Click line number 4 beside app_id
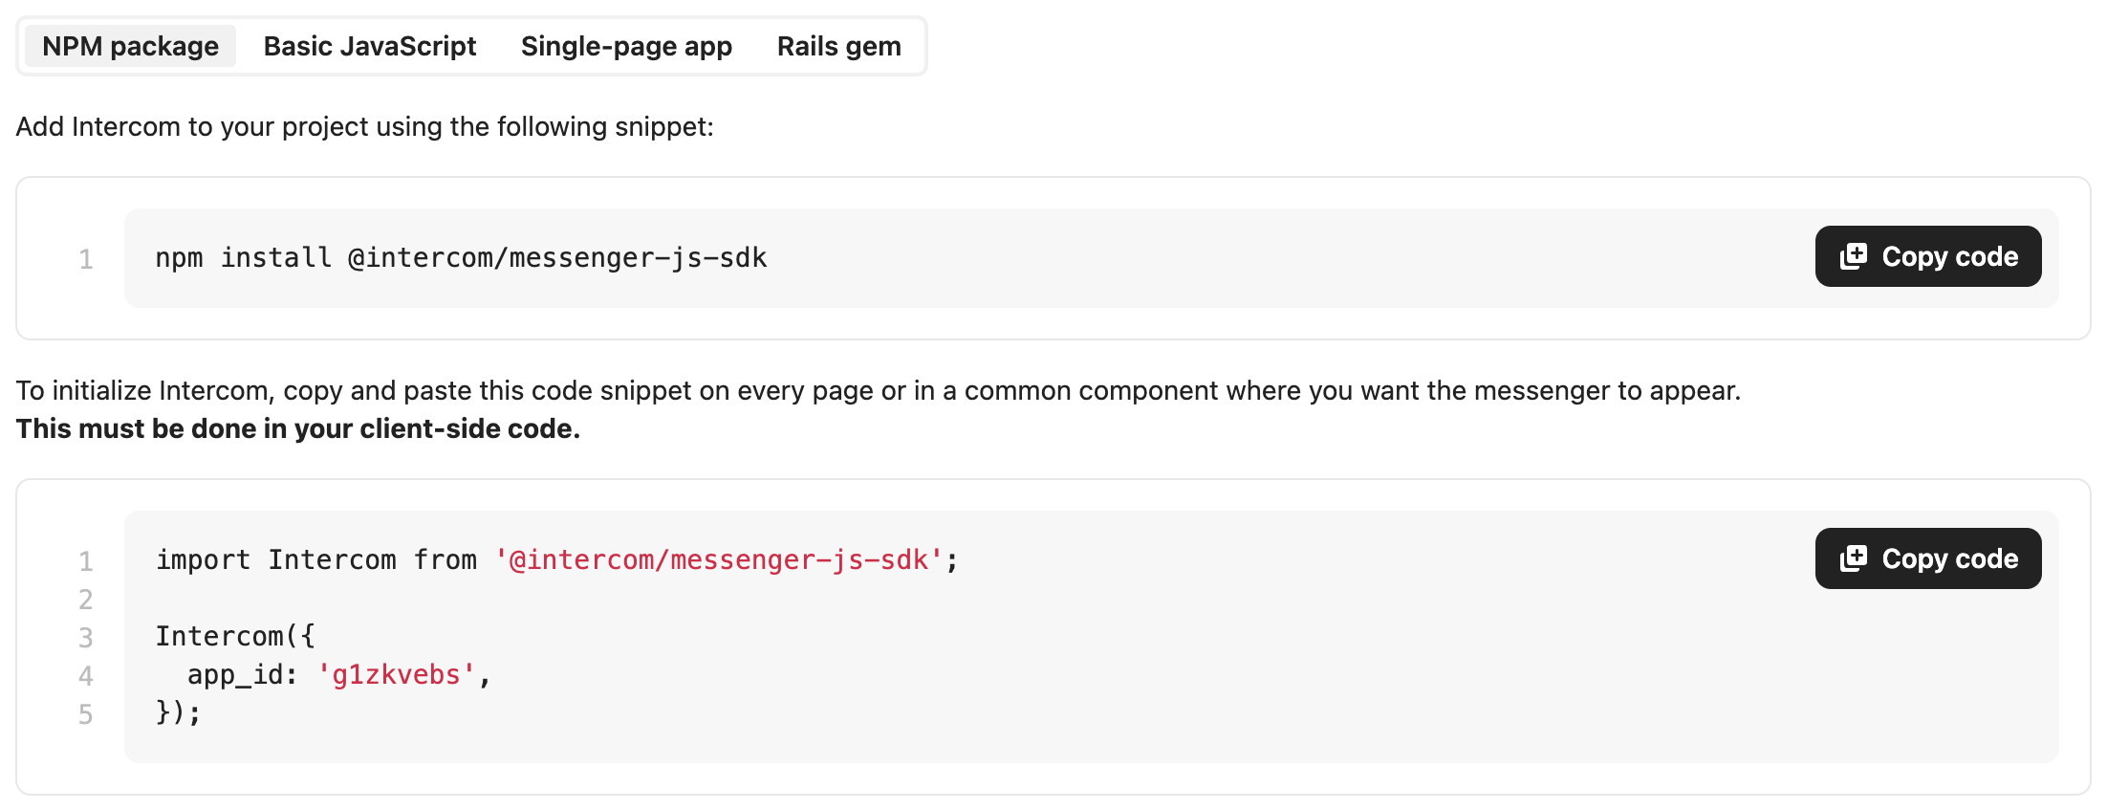Image resolution: width=2107 pixels, height=809 pixels. tap(86, 676)
